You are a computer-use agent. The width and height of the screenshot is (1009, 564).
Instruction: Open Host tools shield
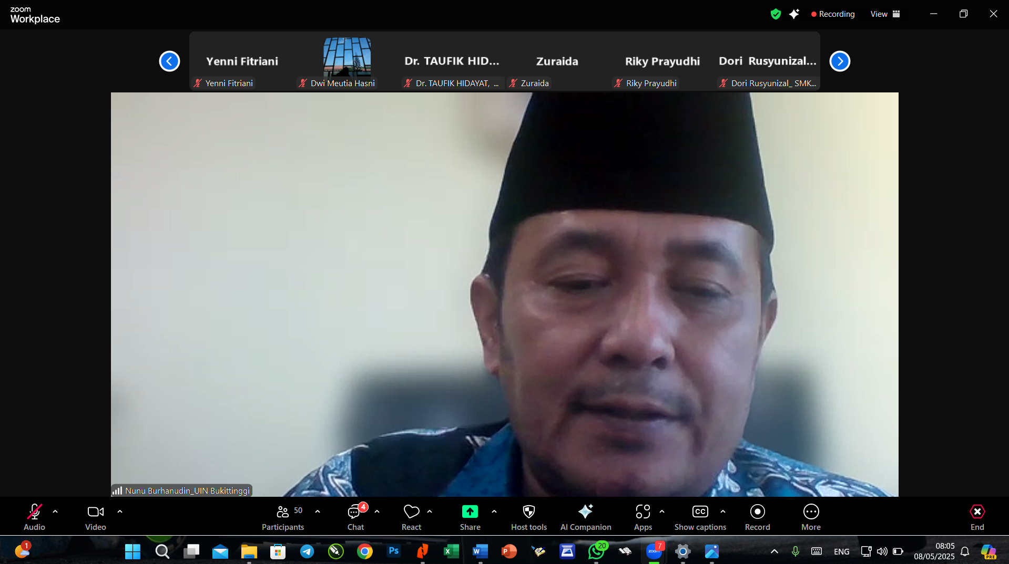pos(529,517)
